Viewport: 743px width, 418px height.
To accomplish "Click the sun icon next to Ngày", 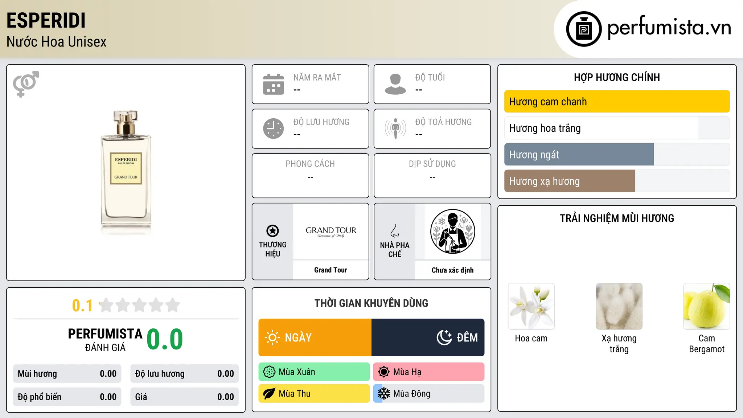I will click(272, 337).
